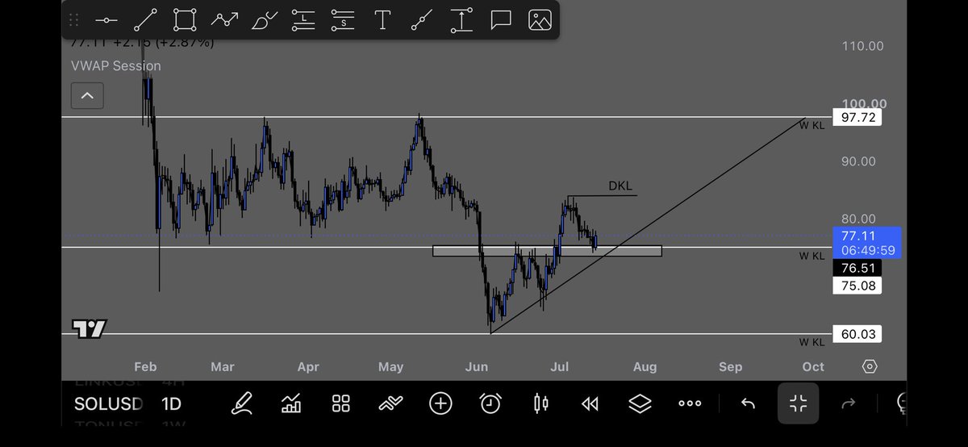Select the Price Range measure tool
The height and width of the screenshot is (447, 968).
coord(461,20)
